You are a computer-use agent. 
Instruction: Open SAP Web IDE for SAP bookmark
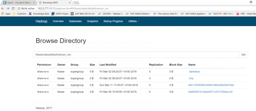(83, 14)
